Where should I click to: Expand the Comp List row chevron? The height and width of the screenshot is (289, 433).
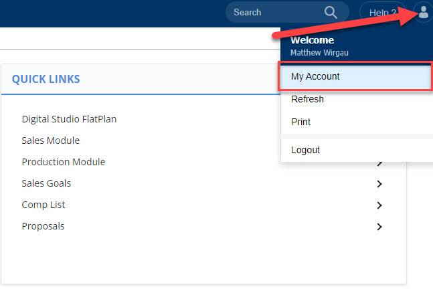coord(379,205)
